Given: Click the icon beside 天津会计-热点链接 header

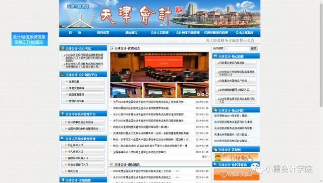Looking at the screenshot, I should pos(216,56).
